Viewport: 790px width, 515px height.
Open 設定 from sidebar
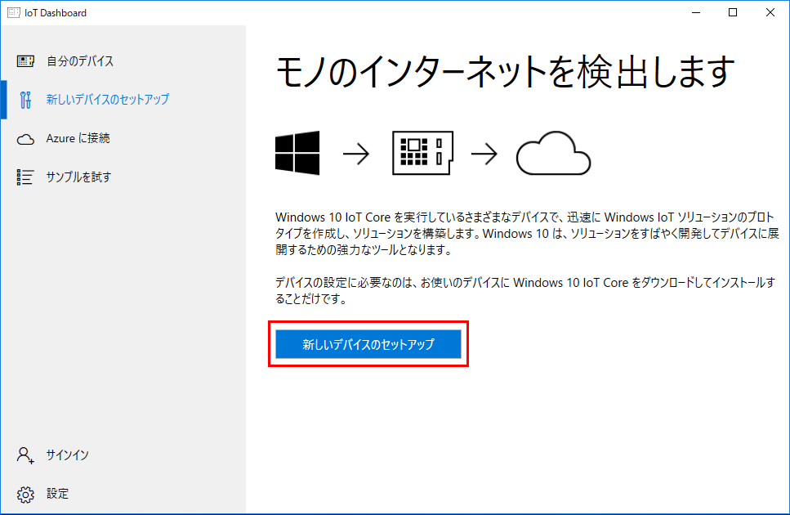(x=123, y=494)
